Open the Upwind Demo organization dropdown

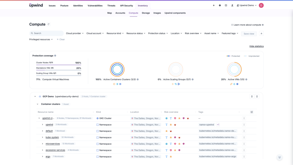(246, 5)
